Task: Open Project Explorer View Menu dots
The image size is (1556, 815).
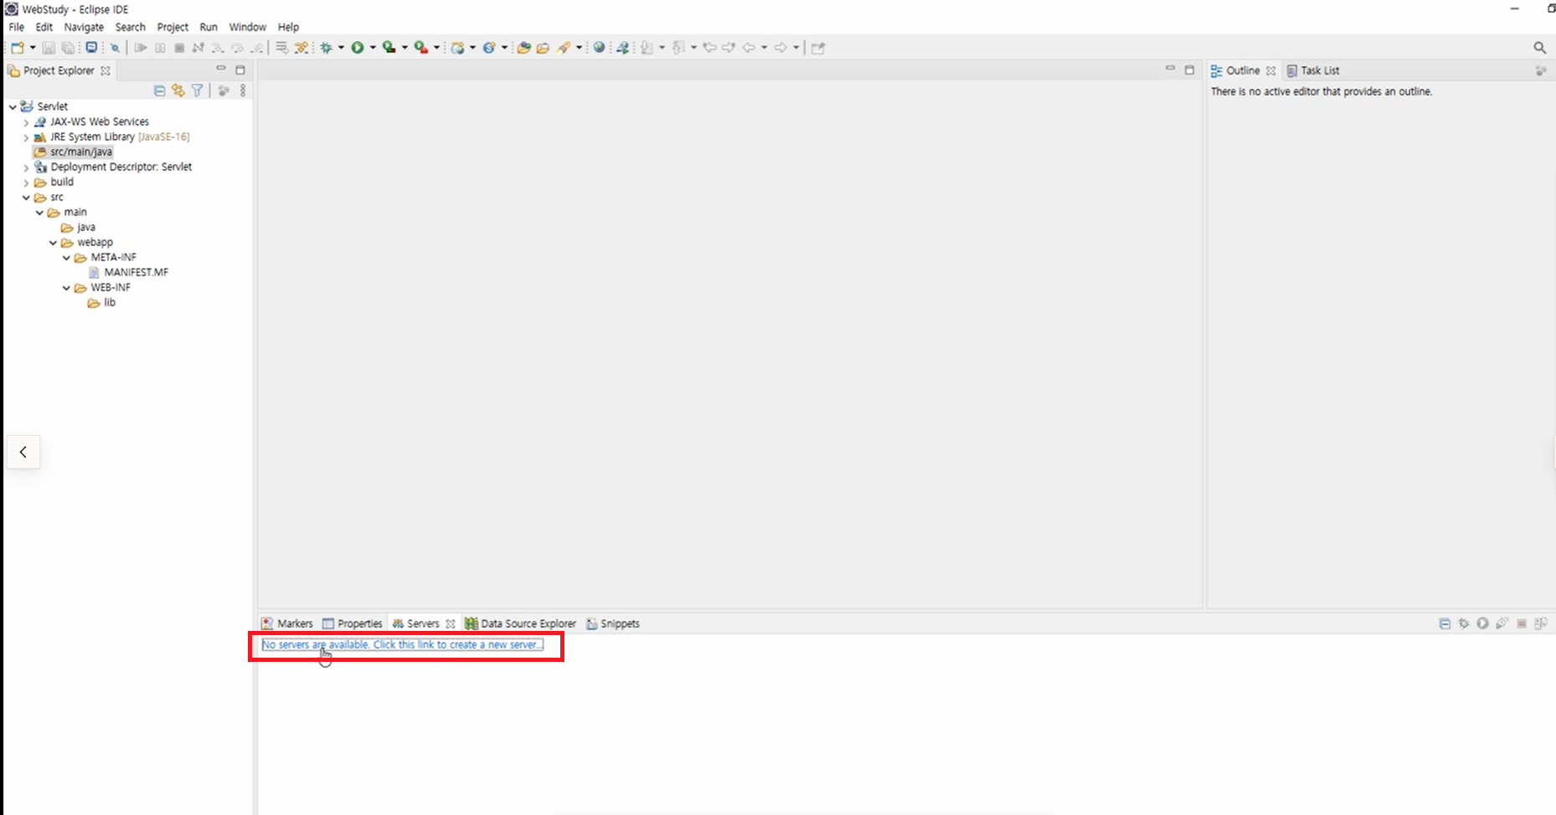Action: click(243, 90)
